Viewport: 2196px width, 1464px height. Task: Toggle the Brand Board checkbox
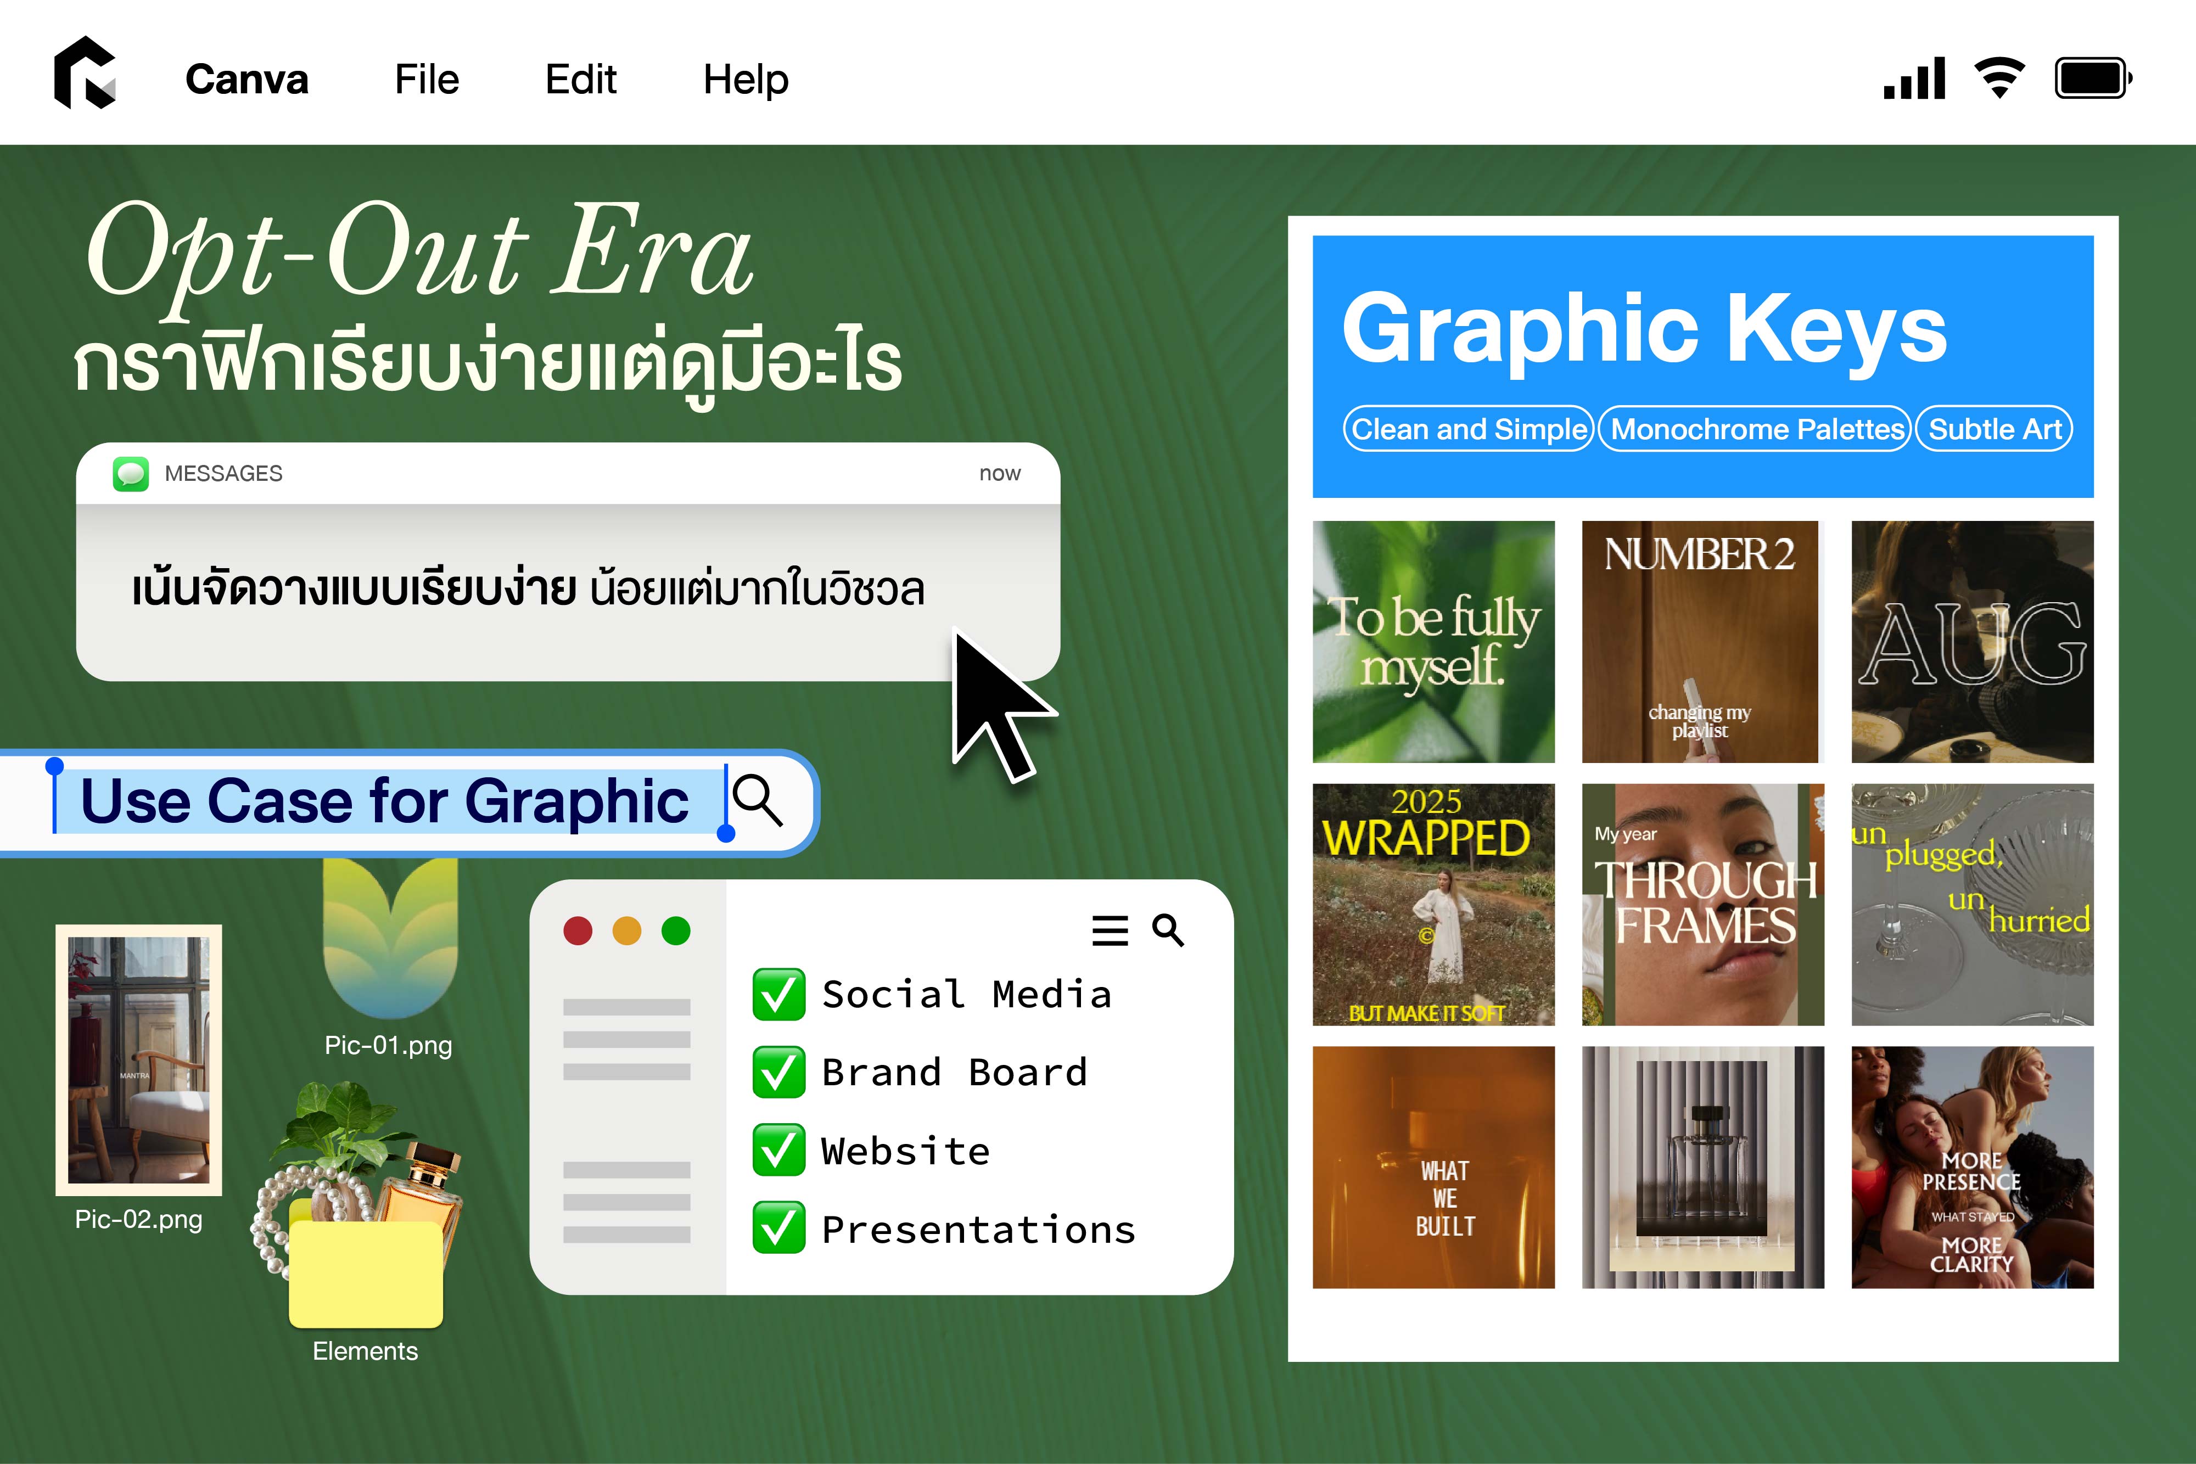pos(778,1073)
